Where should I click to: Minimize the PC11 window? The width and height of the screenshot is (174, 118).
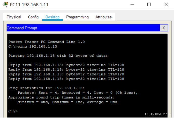pyautogui.click(x=132, y=5)
